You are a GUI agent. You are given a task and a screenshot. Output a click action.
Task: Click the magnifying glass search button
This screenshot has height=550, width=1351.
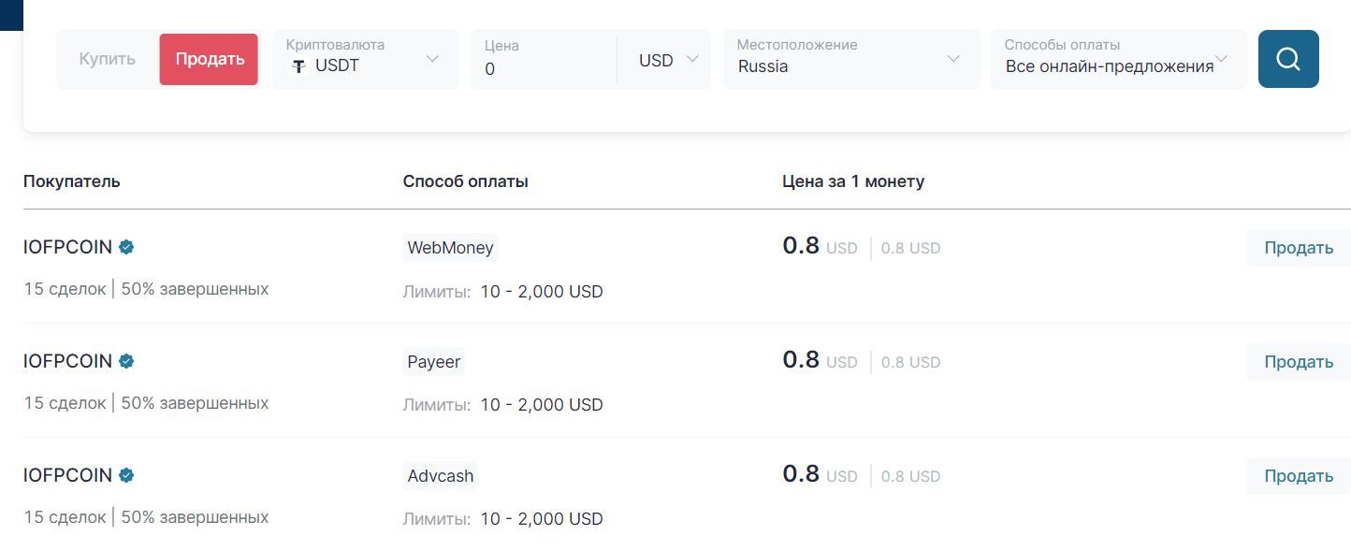pyautogui.click(x=1287, y=59)
